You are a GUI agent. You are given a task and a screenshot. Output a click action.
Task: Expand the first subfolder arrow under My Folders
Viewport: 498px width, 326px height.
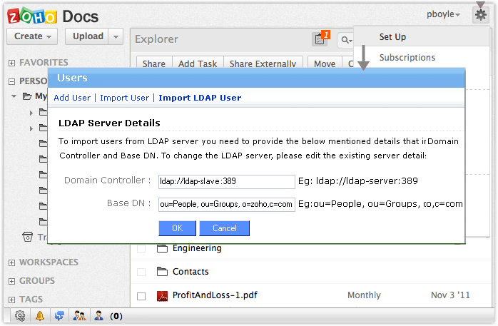[31, 113]
